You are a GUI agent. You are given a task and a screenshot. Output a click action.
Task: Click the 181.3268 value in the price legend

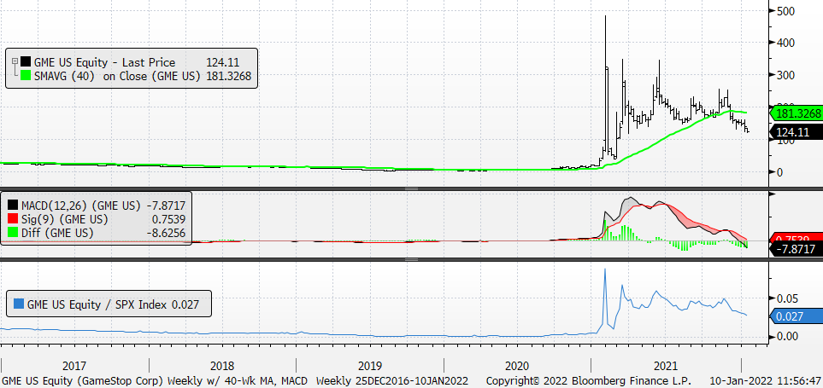coord(228,77)
